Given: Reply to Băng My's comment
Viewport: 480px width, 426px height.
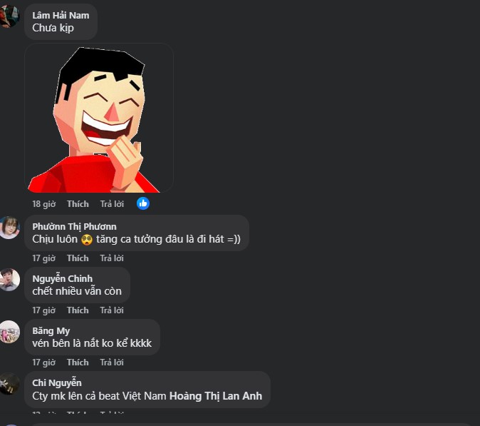Looking at the screenshot, I should click(x=112, y=362).
